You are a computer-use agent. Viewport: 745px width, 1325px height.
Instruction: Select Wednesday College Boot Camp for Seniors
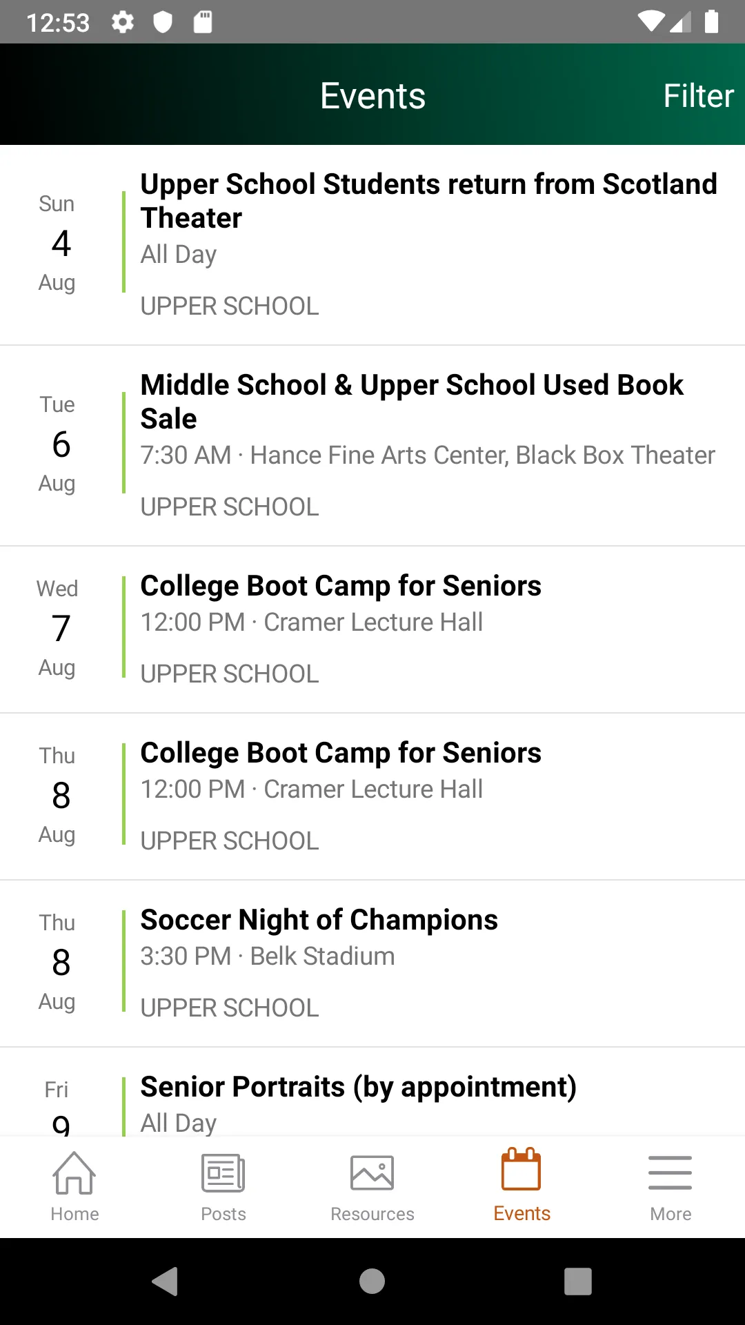tap(372, 629)
